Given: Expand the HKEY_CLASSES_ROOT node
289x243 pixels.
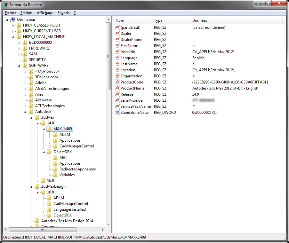Looking at the screenshot, I should coord(13,26).
